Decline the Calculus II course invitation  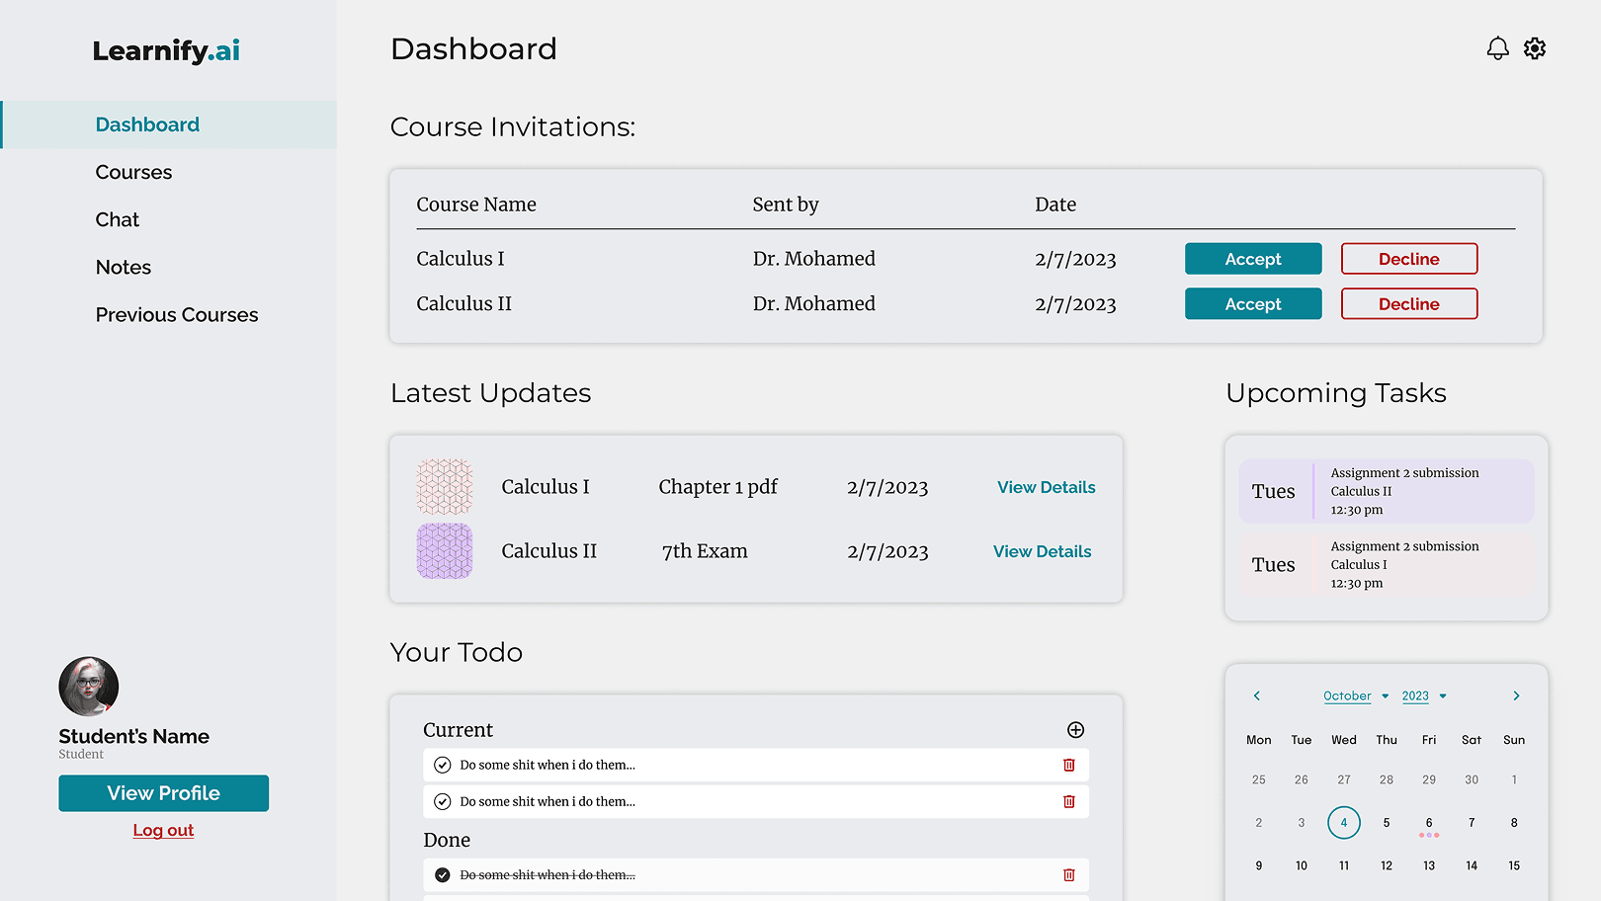(x=1408, y=304)
